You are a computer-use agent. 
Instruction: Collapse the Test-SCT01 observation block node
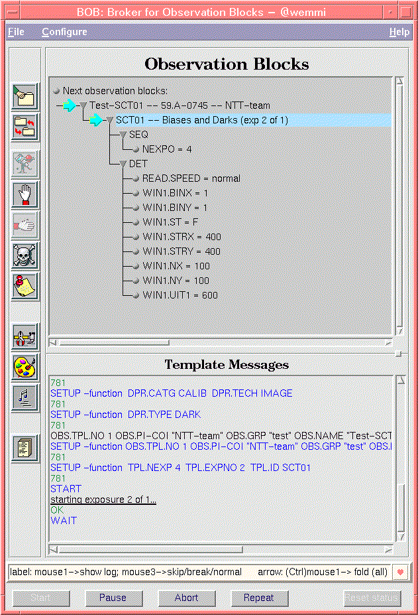(x=83, y=105)
